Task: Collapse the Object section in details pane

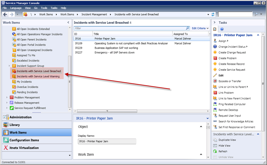Action: point(201,127)
